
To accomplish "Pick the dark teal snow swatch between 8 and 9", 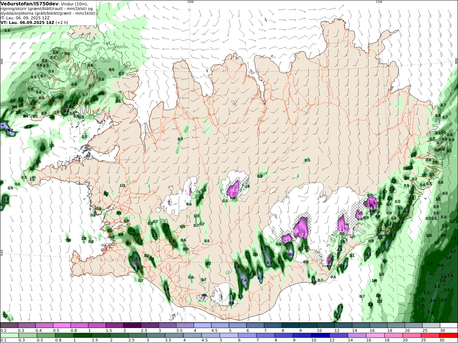I will (290, 325).
